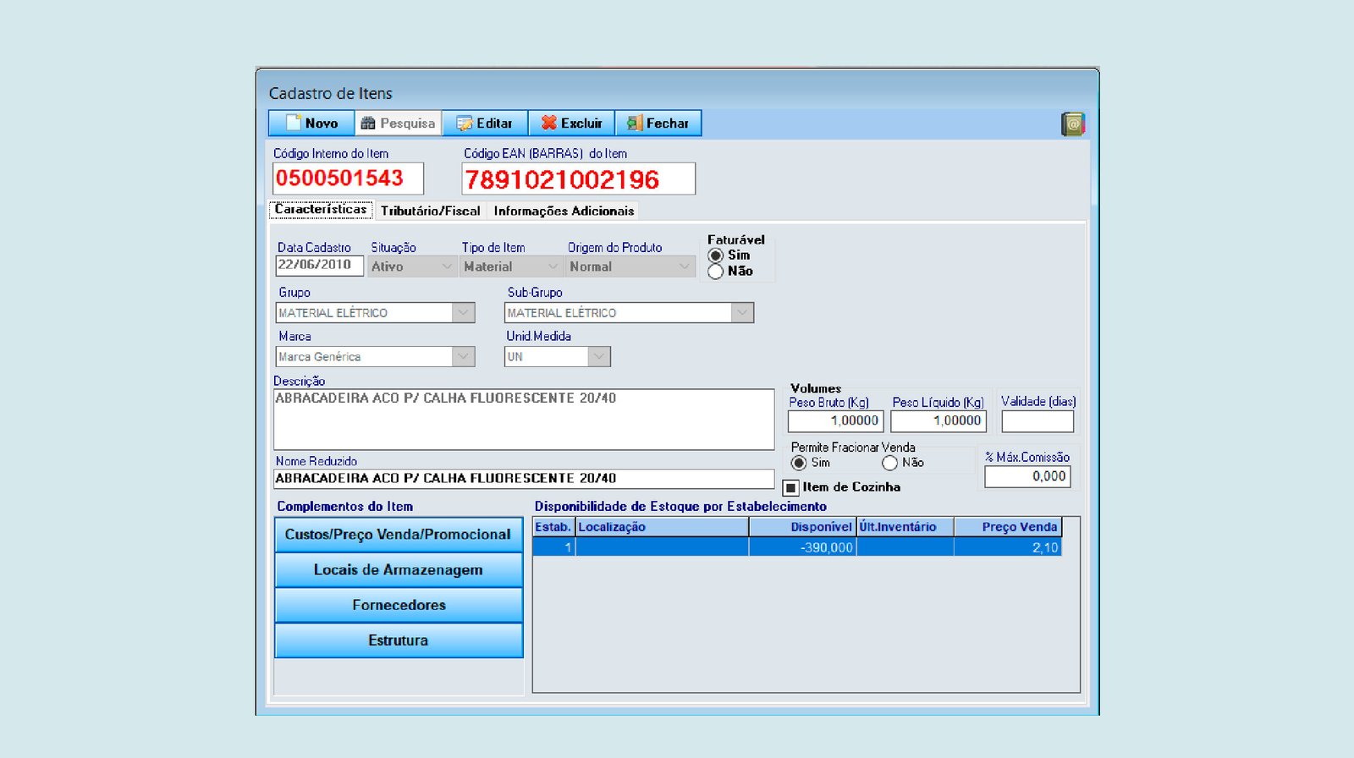Click the Preço Venda column header
1354x758 pixels.
pos(1008,527)
